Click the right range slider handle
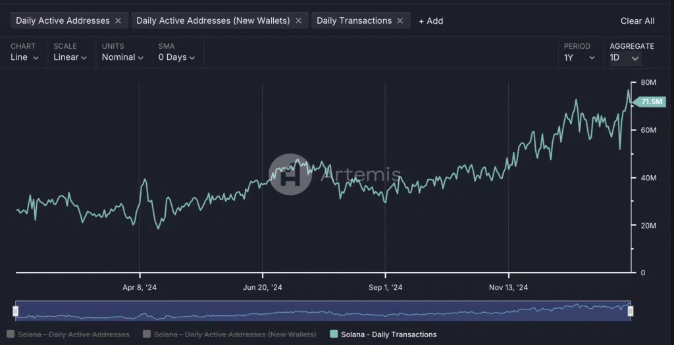Screen dimensions: 674x345 (630, 311)
